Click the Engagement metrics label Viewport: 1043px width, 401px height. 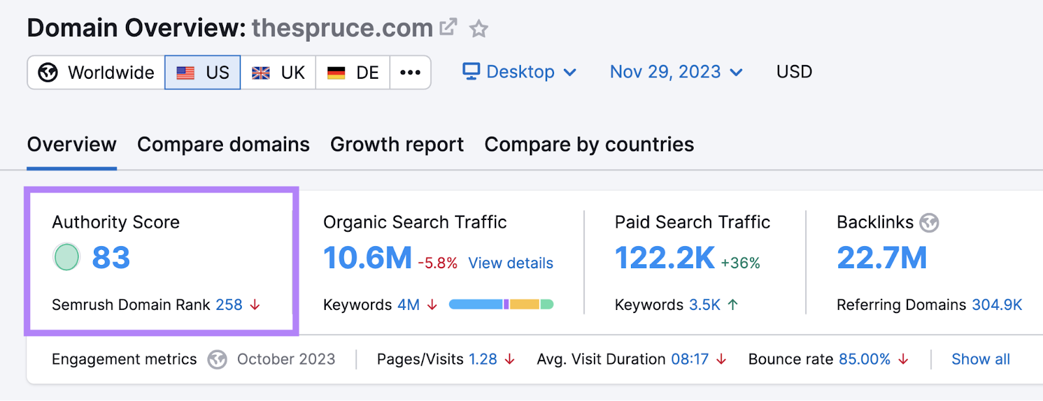point(124,359)
